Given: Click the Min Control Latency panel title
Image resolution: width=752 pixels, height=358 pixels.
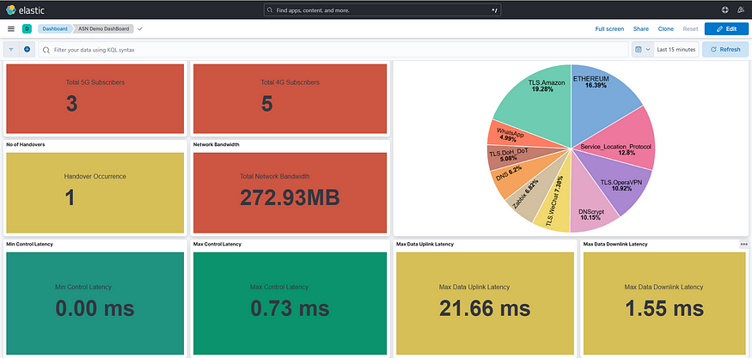Looking at the screenshot, I should pyautogui.click(x=30, y=244).
